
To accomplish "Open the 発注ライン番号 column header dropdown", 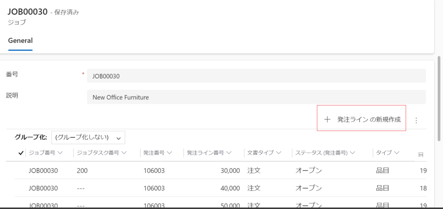I will pyautogui.click(x=229, y=153).
